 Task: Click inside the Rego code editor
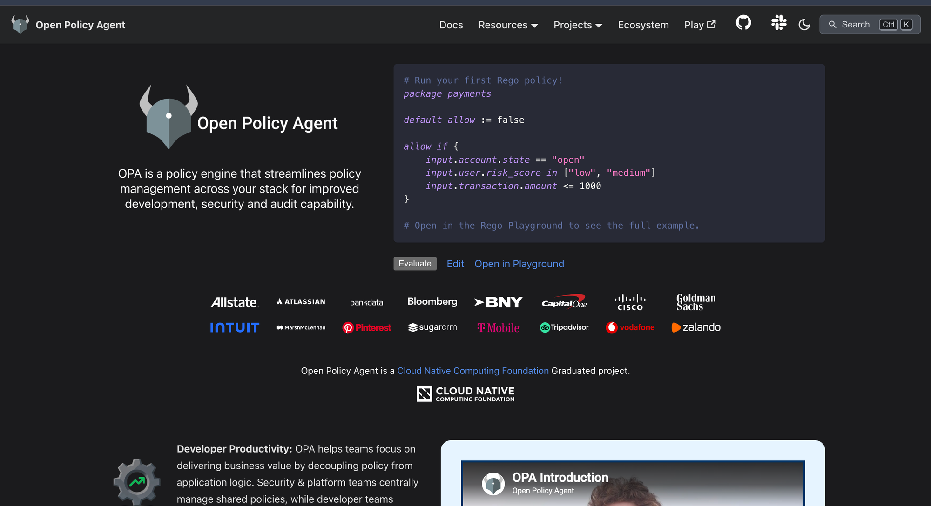click(609, 153)
